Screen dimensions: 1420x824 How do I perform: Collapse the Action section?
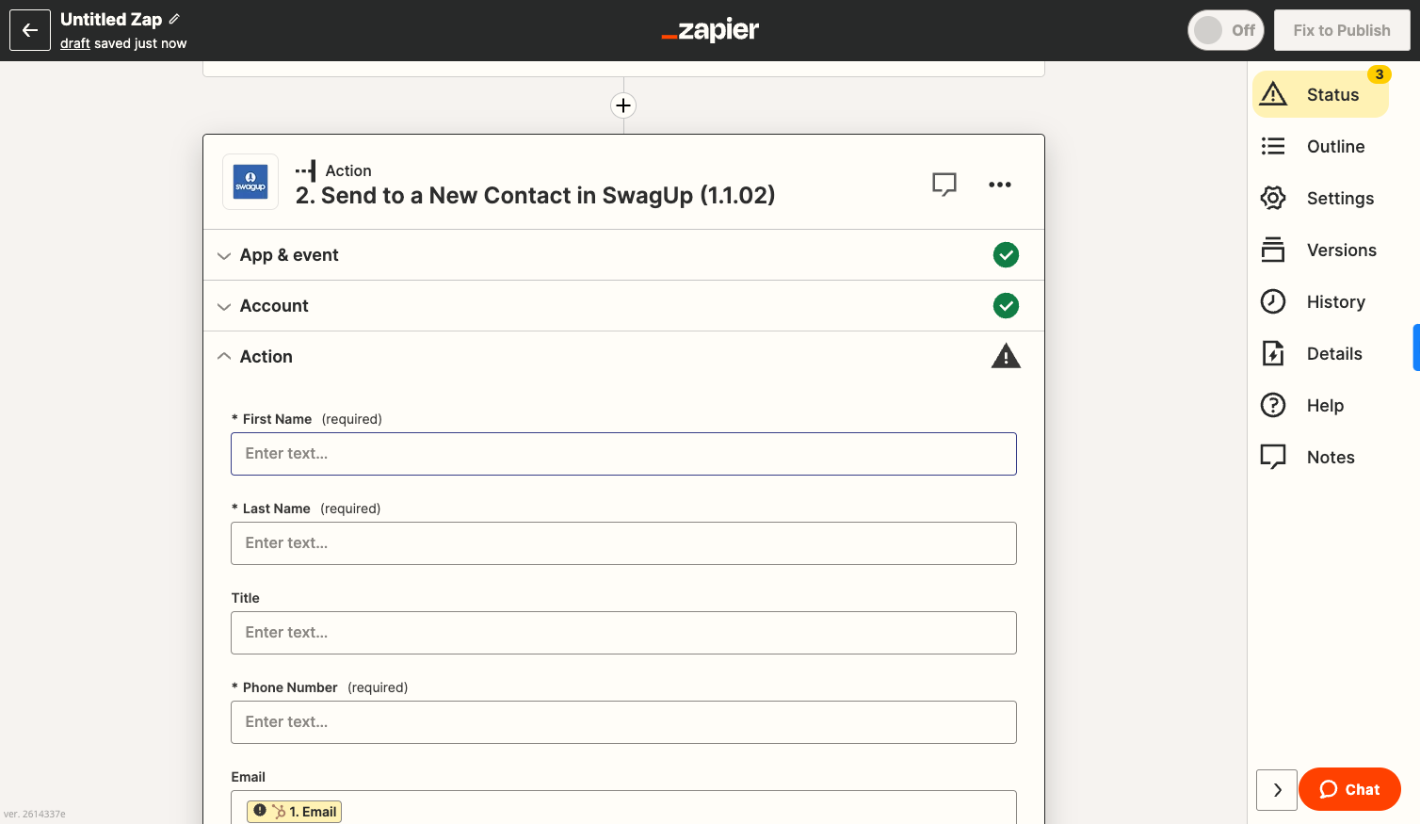click(x=623, y=357)
